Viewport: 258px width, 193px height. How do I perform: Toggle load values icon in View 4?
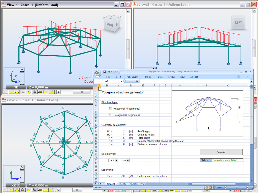(52, 92)
